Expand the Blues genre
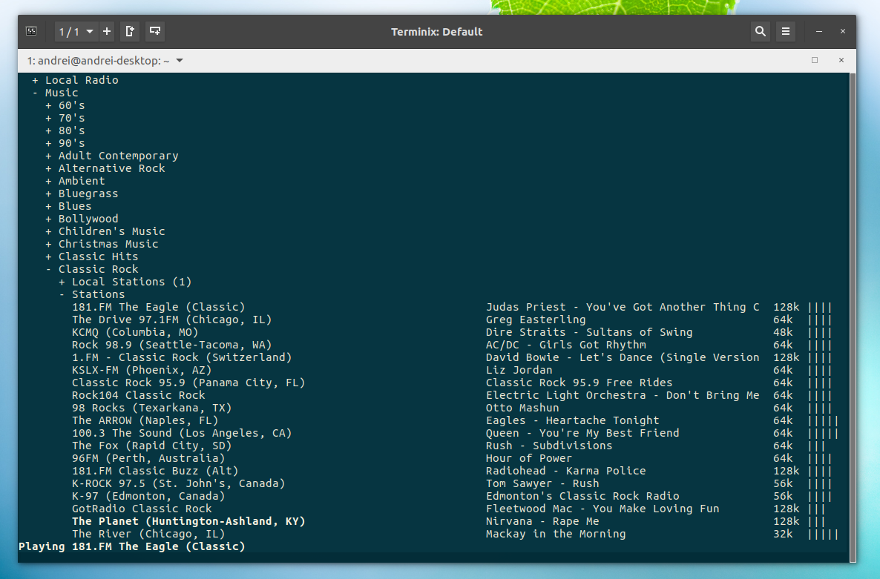880x579 pixels. (68, 206)
